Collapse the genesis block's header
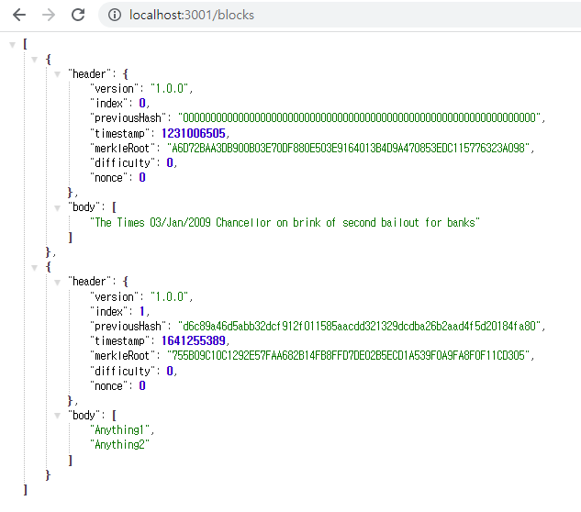The width and height of the screenshot is (581, 512). click(x=57, y=73)
